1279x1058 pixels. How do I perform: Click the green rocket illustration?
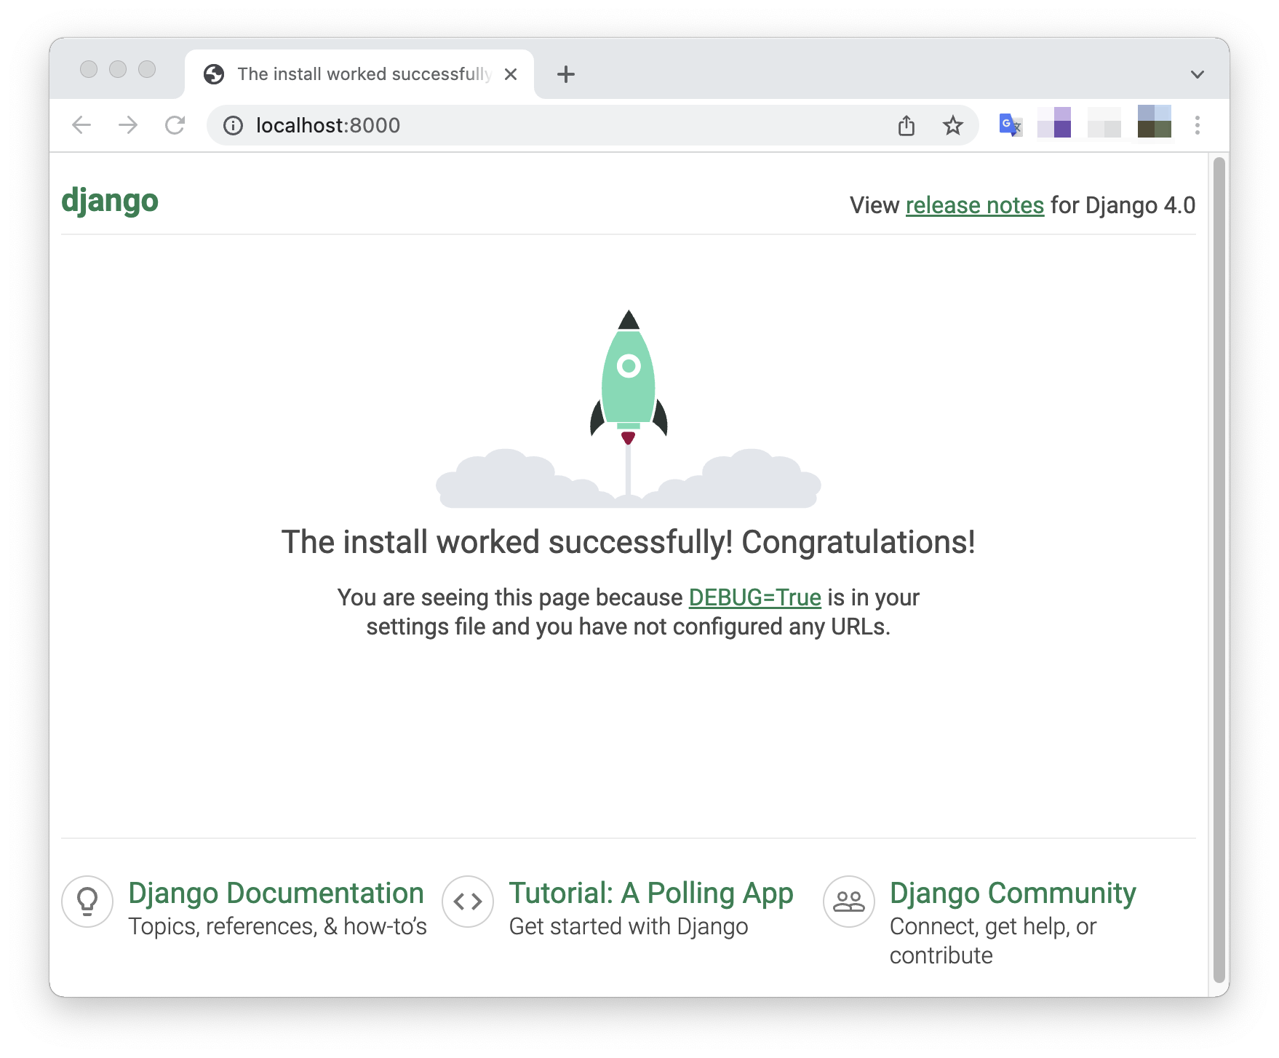tap(629, 378)
